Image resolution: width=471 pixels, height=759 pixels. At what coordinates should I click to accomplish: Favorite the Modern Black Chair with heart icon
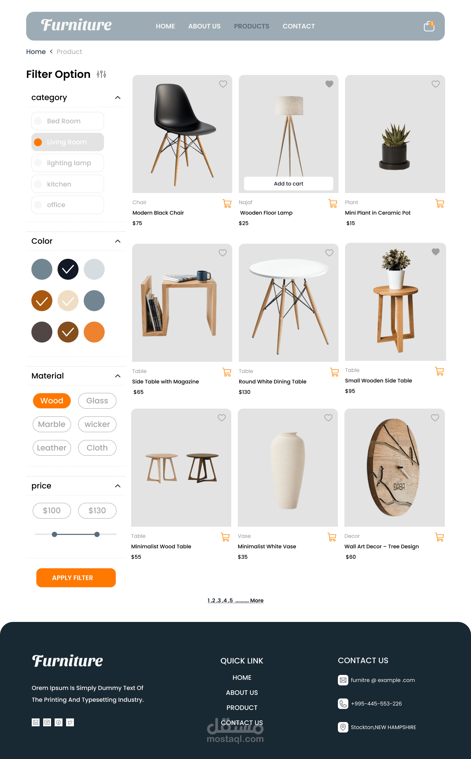coord(223,84)
